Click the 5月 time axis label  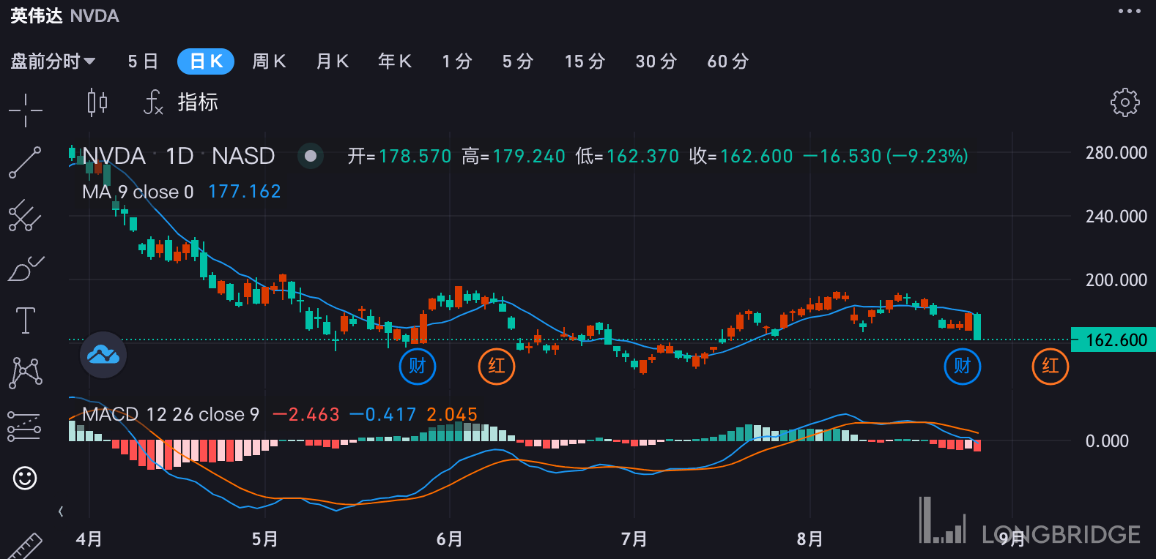tap(265, 539)
